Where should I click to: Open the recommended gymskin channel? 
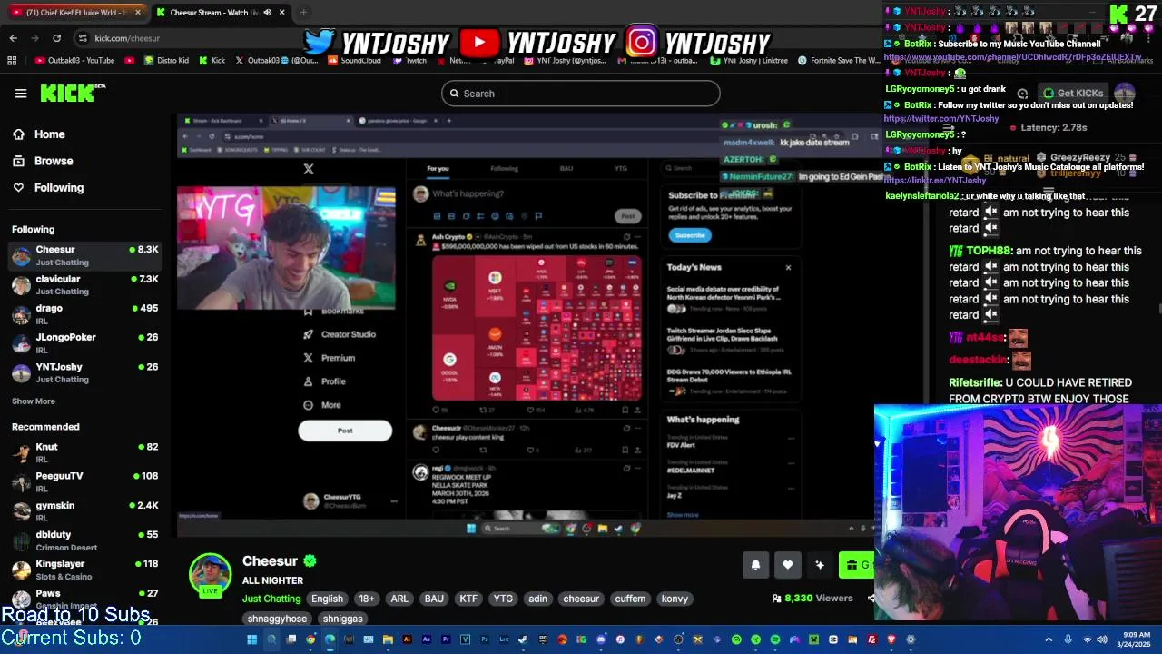[84, 511]
